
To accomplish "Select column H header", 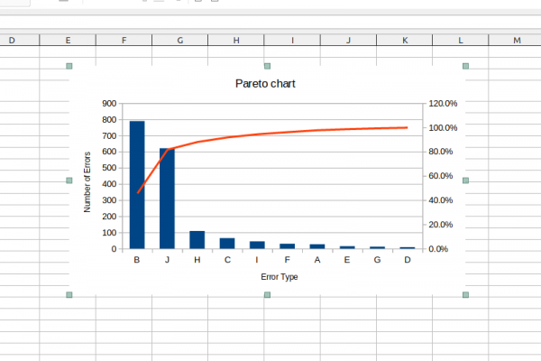I will (x=236, y=41).
